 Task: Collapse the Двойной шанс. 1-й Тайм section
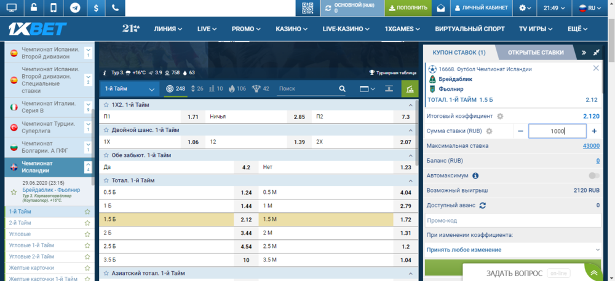click(411, 130)
